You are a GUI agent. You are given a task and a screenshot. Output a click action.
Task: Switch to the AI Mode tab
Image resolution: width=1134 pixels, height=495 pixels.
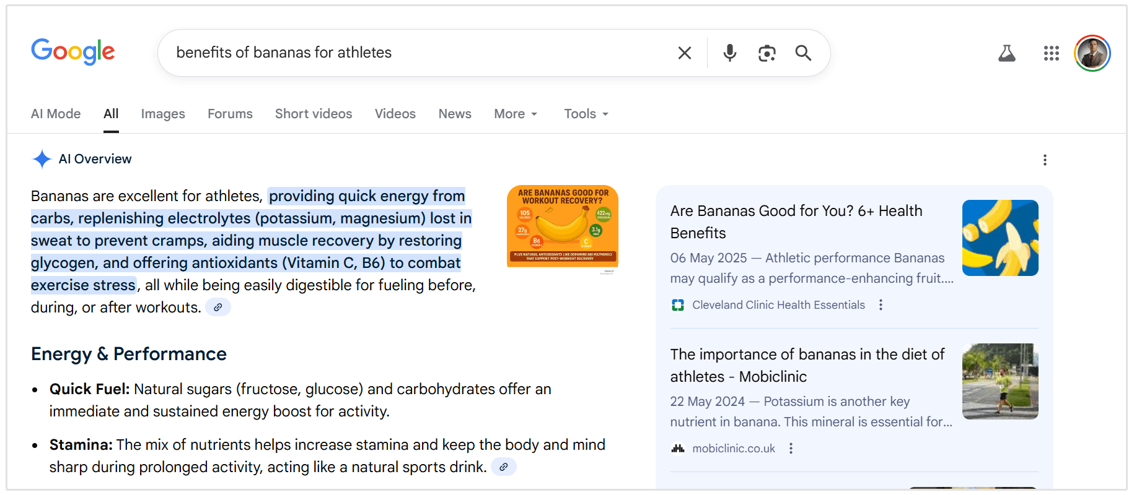(56, 114)
